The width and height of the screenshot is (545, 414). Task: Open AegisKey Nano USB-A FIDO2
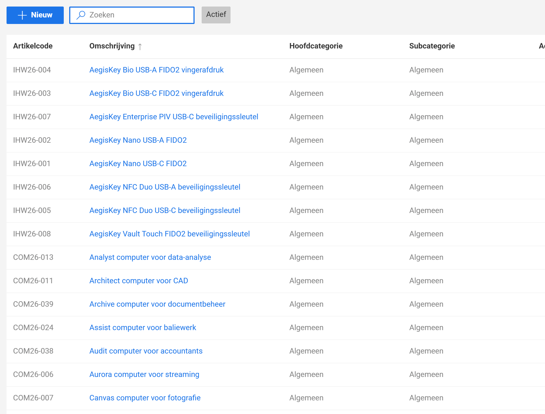click(138, 140)
